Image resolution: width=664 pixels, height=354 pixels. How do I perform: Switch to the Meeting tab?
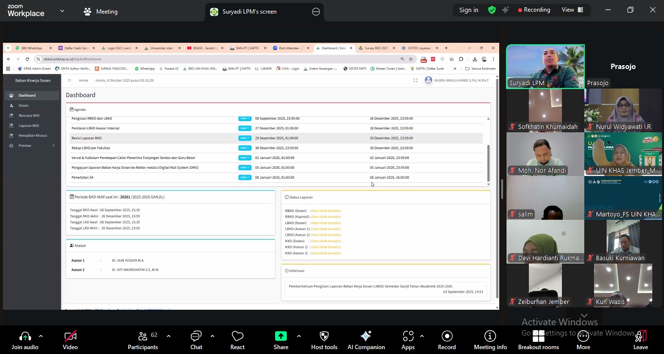101,12
